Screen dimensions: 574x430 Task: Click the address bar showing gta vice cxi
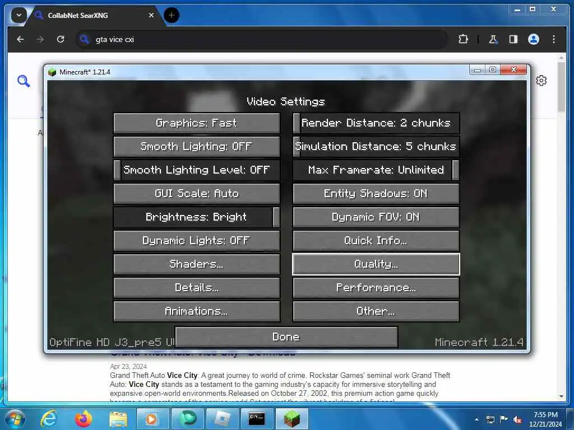pyautogui.click(x=262, y=39)
